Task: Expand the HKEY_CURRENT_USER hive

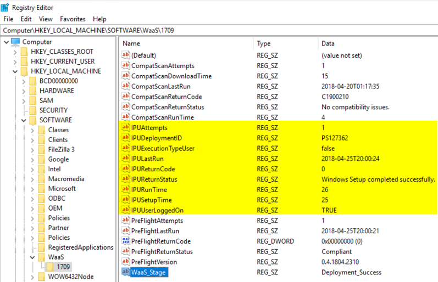Action: (x=15, y=61)
